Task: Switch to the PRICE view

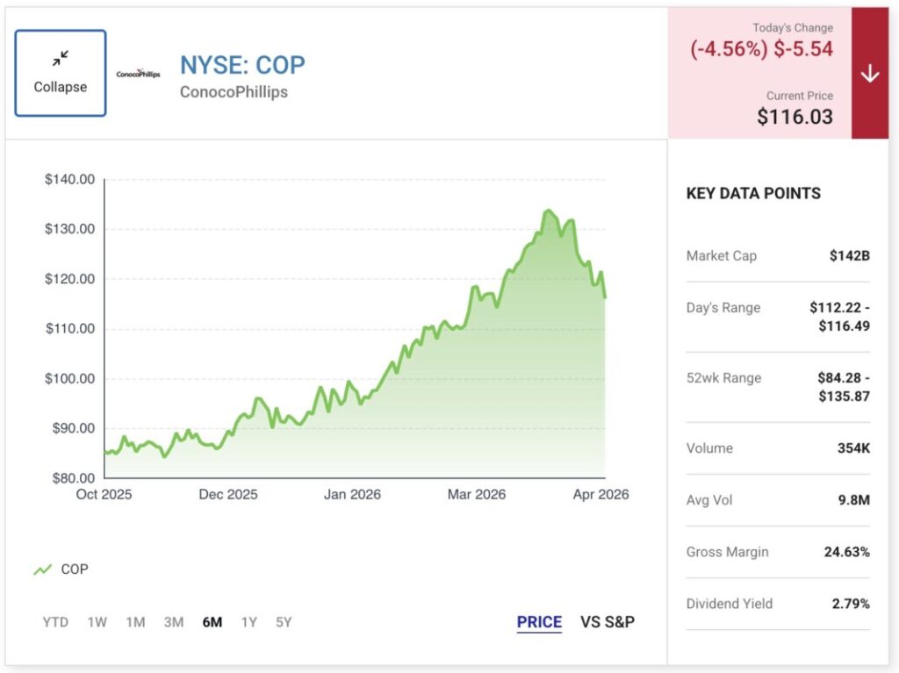Action: [539, 622]
